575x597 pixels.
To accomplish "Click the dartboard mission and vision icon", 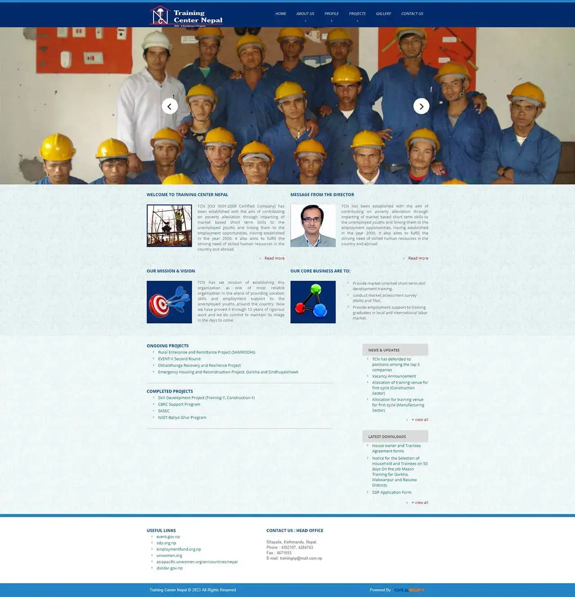I will click(169, 302).
